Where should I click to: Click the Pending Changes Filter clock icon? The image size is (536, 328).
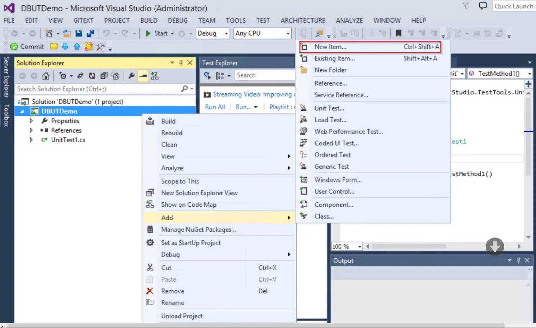pos(63,76)
